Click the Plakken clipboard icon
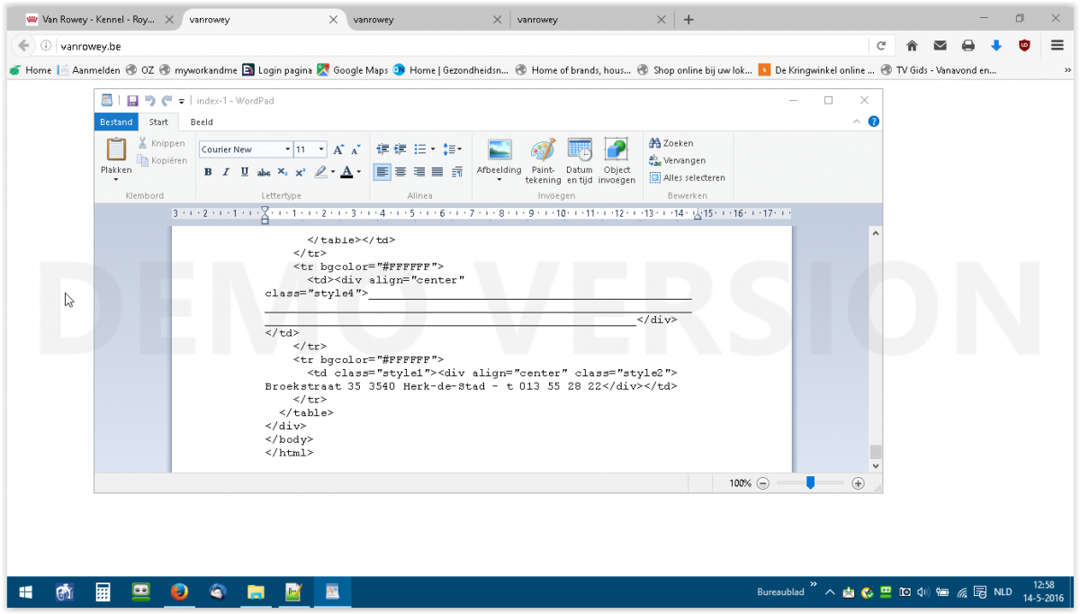 [x=116, y=149]
